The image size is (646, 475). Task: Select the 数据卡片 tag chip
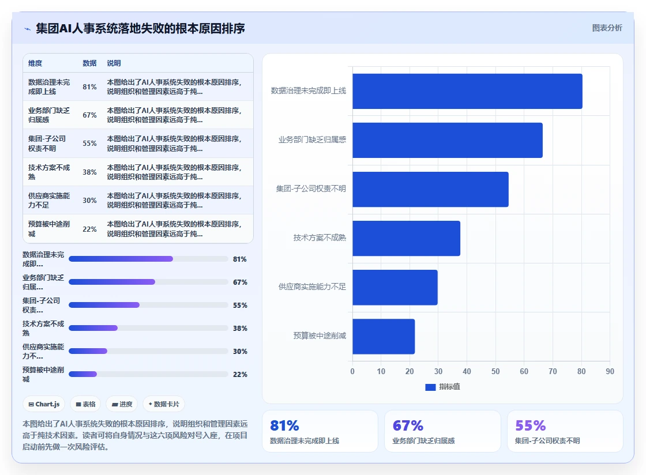164,404
